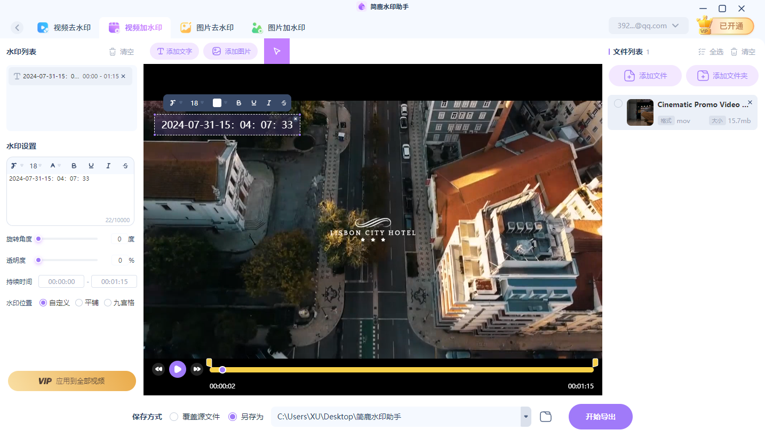Open the output folder browse icon
The height and width of the screenshot is (438, 765).
[x=545, y=417]
